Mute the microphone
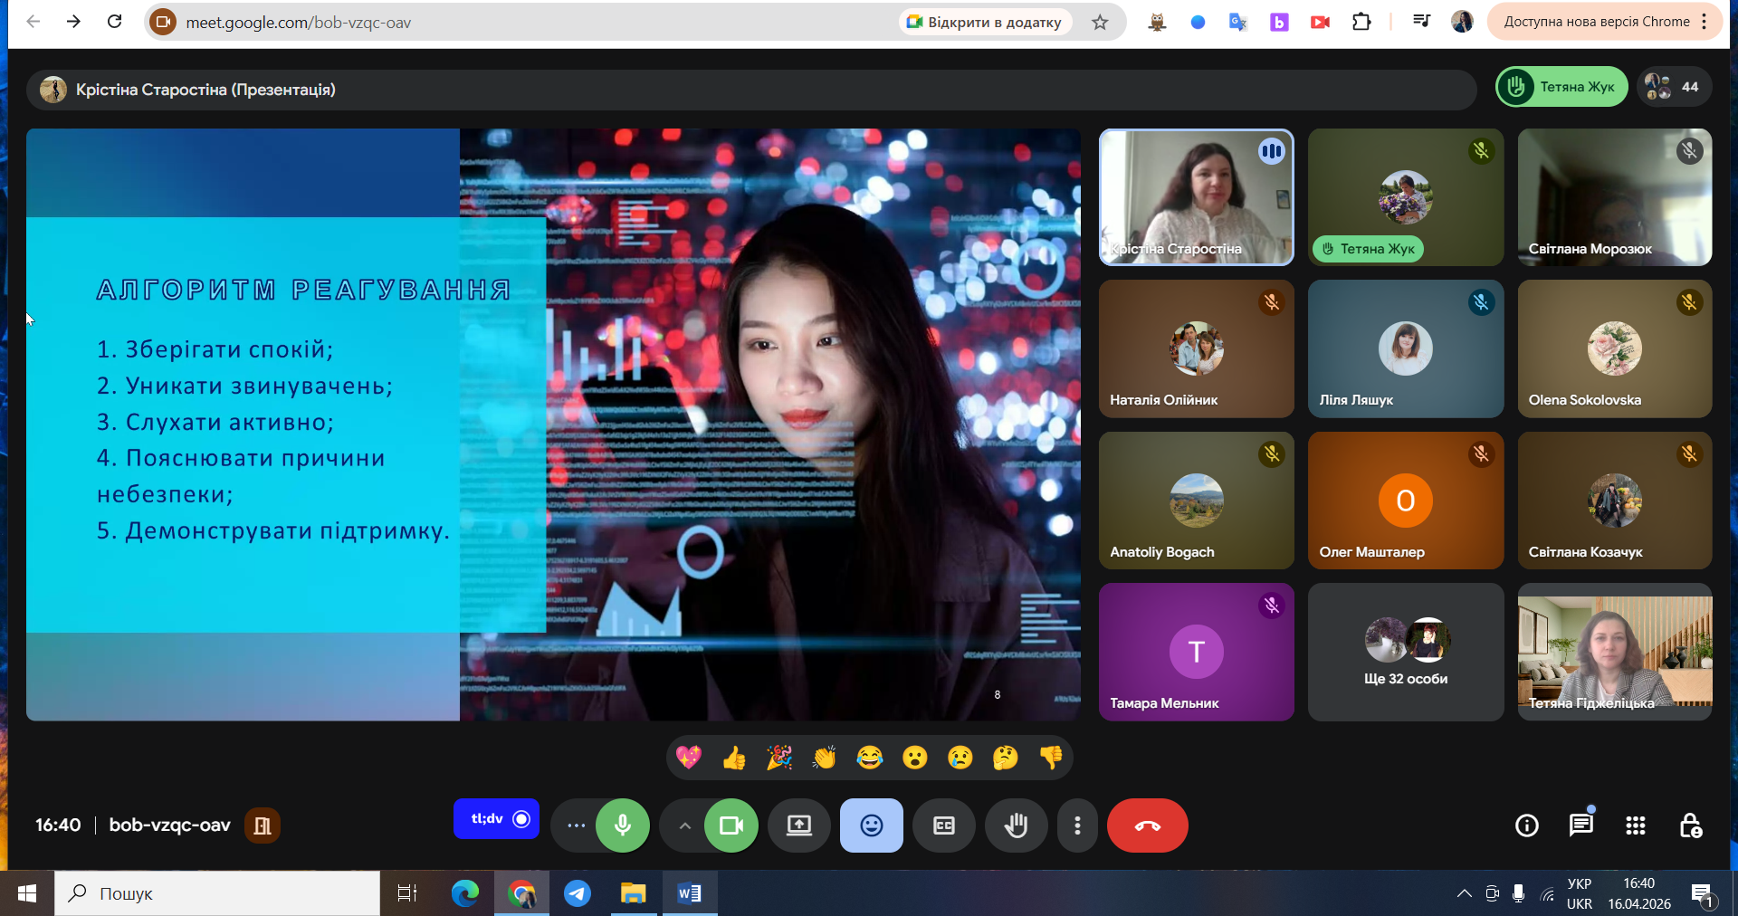Image resolution: width=1738 pixels, height=916 pixels. tap(623, 825)
